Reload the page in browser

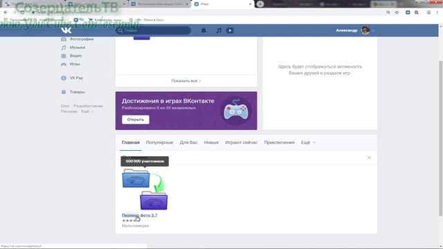point(22,12)
